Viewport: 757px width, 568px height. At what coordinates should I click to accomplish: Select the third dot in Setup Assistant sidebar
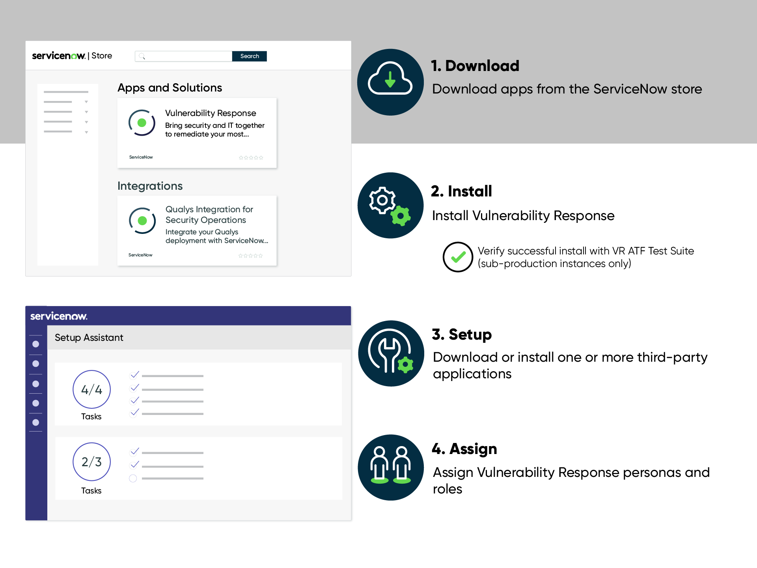pyautogui.click(x=36, y=384)
